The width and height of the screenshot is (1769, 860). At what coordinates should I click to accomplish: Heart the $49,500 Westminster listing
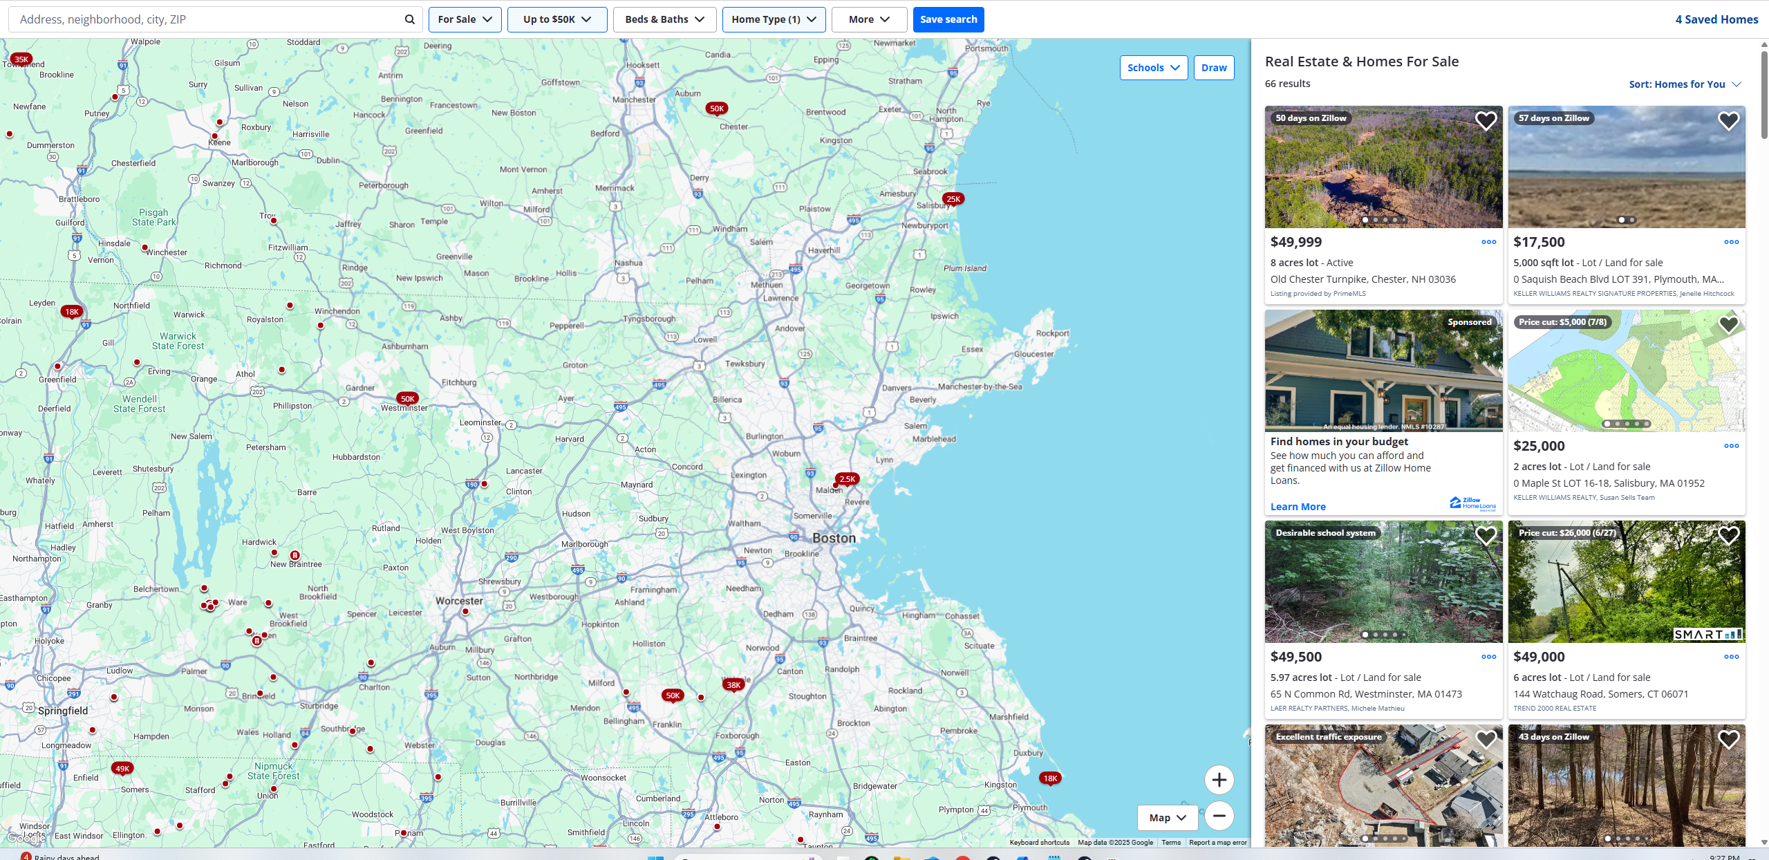click(x=1486, y=536)
